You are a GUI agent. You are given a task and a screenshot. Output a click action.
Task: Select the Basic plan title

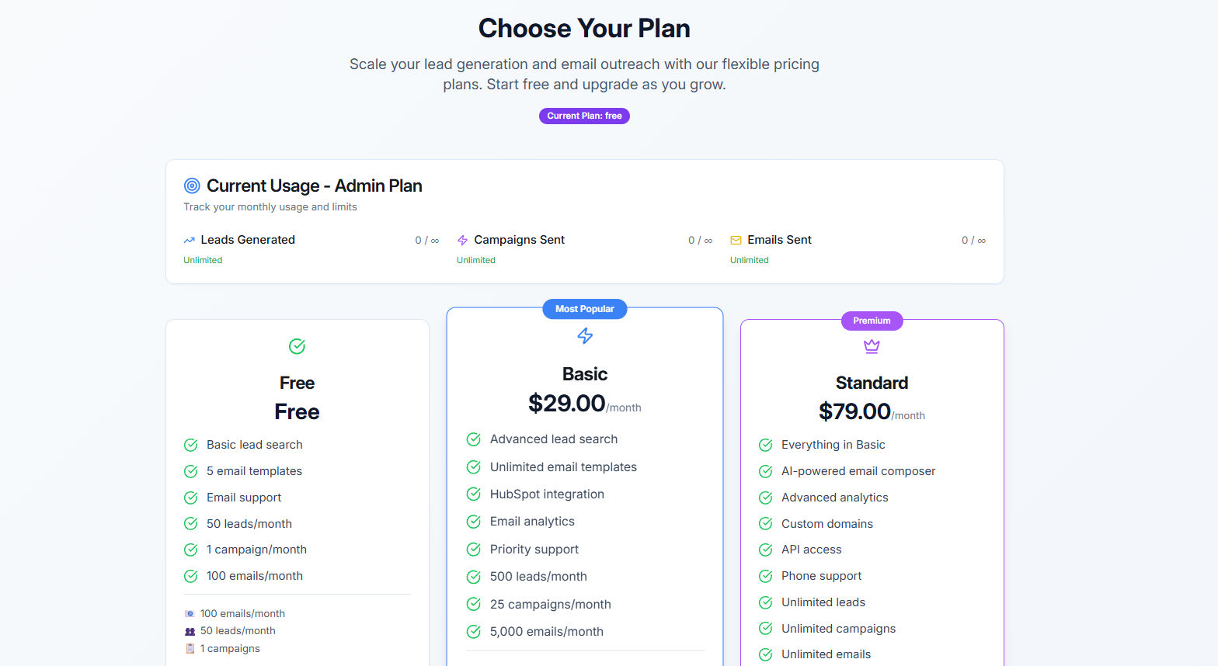[x=585, y=374]
